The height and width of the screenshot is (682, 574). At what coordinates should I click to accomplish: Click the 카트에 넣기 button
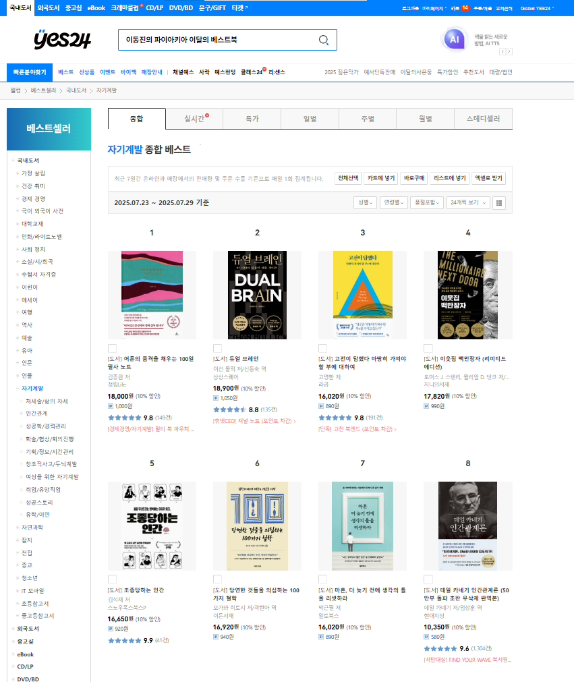[x=381, y=178]
